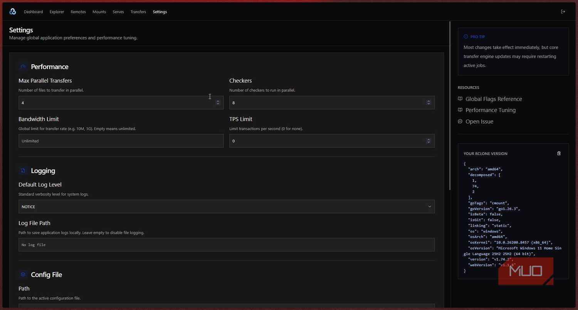Click the TPS Limit stepper arrows
578x310 pixels.
pos(428,141)
